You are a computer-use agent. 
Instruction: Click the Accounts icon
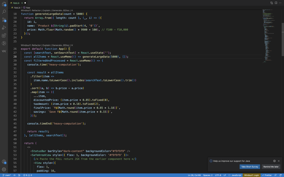point(4,162)
